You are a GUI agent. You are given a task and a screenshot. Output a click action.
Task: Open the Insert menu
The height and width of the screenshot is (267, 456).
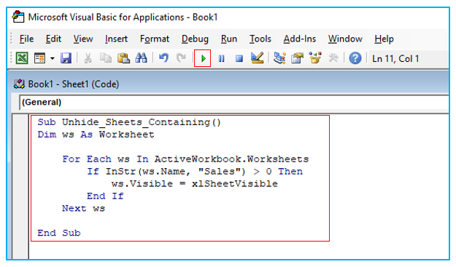click(x=116, y=39)
